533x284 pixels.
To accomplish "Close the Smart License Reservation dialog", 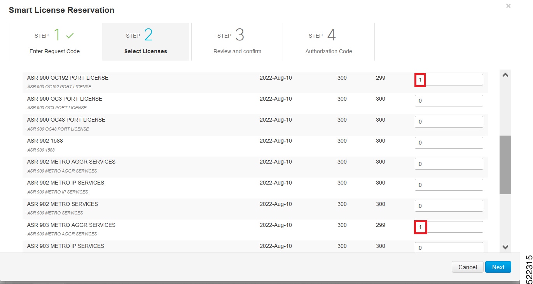I will point(508,6).
